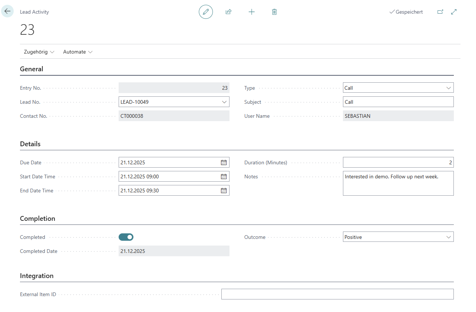Open page in new window icon
The width and height of the screenshot is (476, 312).
point(440,12)
